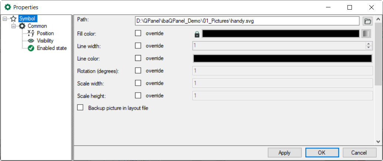This screenshot has width=383, height=161.
Task: Select Enabled state tree entry
Action: click(x=52, y=48)
